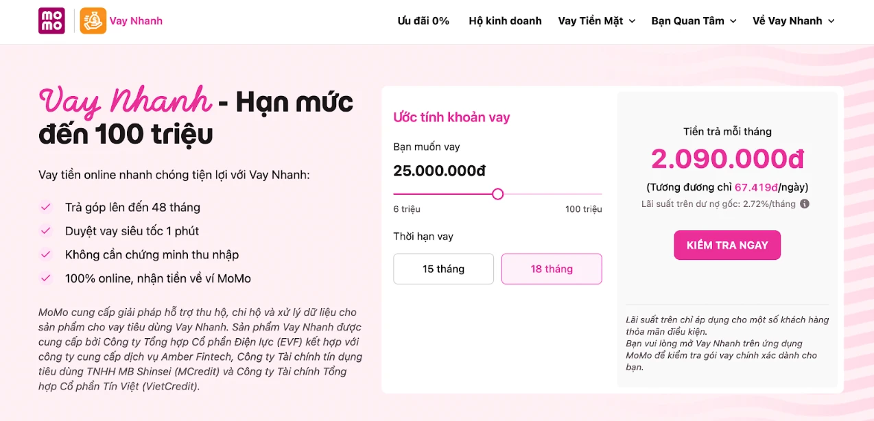Click checkmark beside "Duyệt vay siêu tốc 1 phút"
The width and height of the screenshot is (874, 421).
(x=46, y=230)
